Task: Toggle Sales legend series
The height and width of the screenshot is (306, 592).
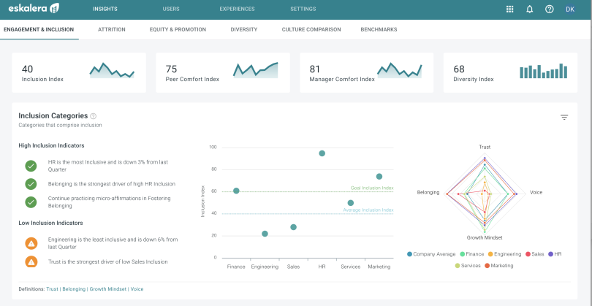Action: point(535,254)
